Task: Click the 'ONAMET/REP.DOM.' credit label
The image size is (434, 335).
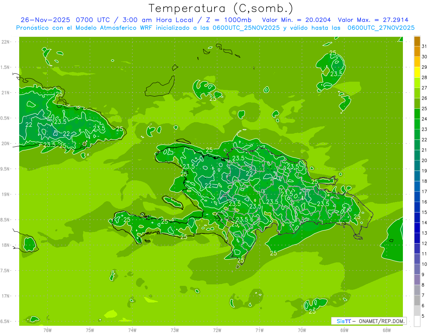Action: point(382,321)
